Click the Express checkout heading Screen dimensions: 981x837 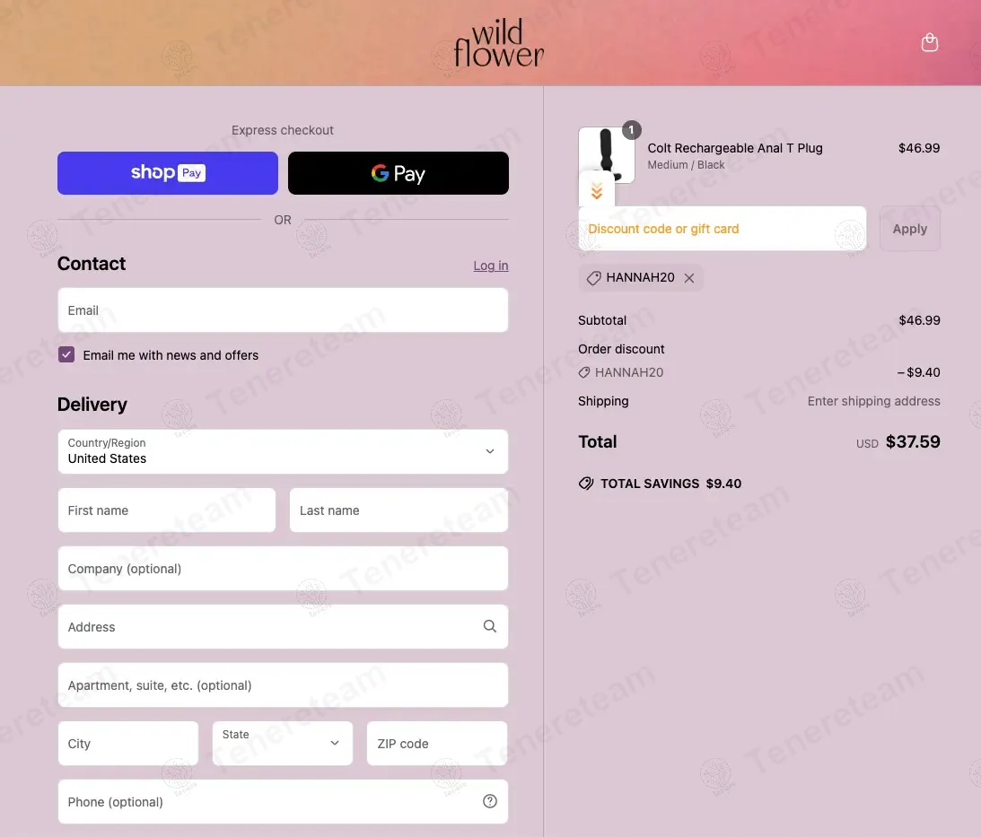tap(282, 130)
